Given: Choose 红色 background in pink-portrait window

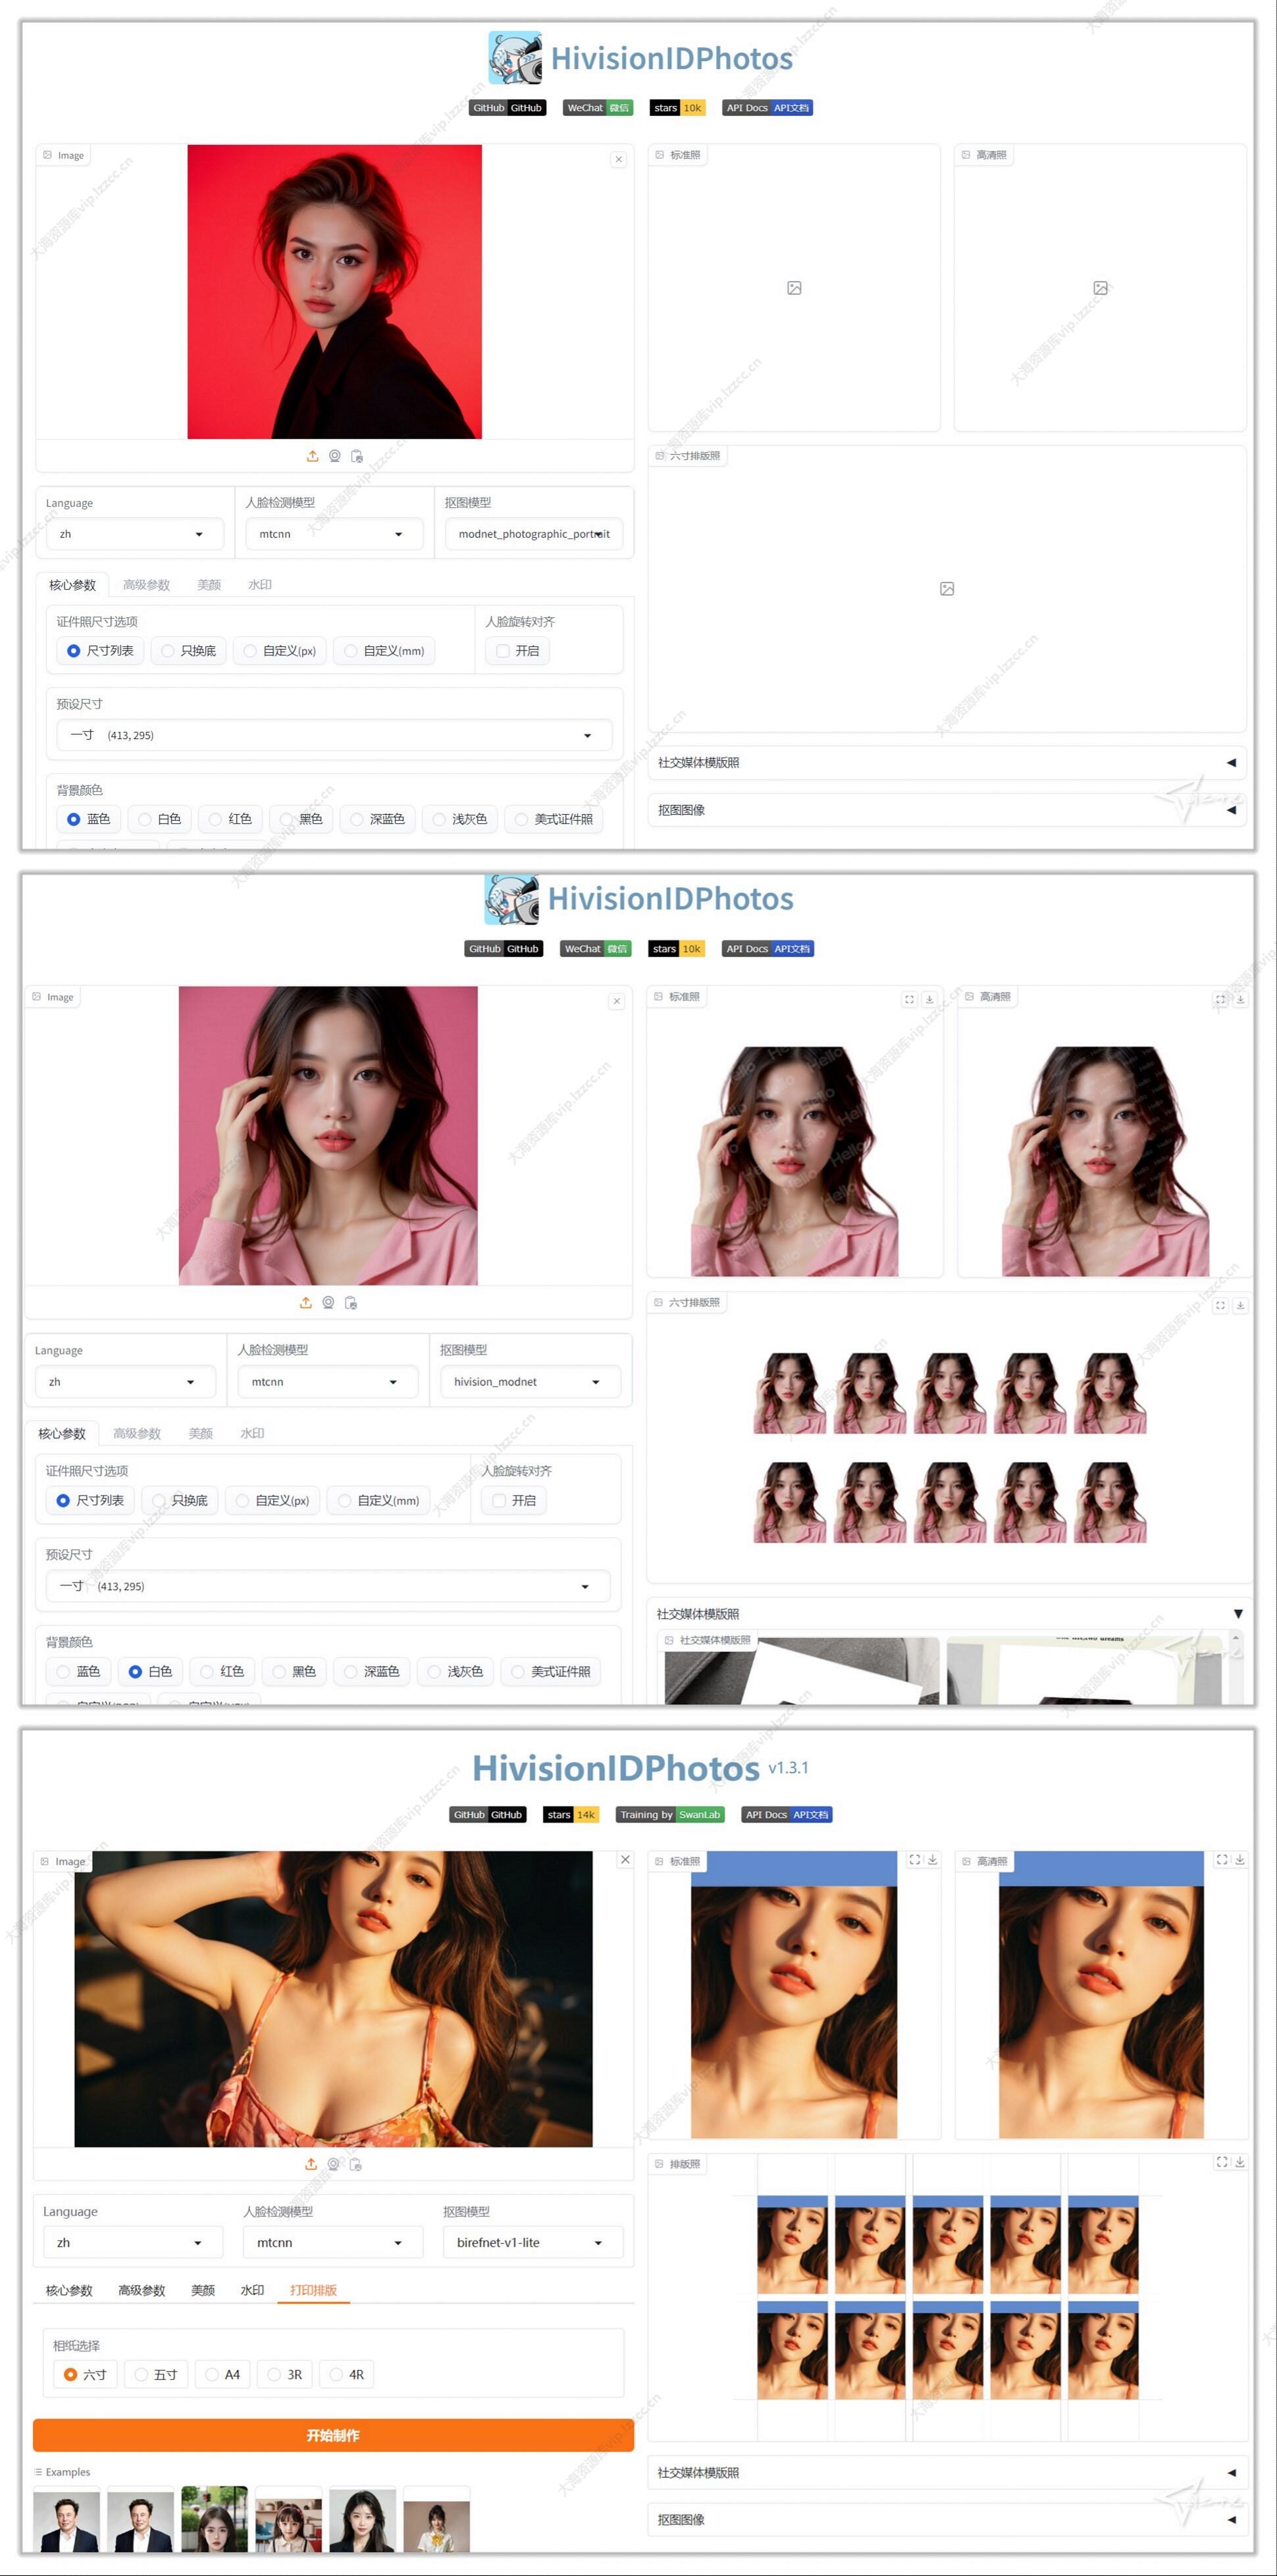Looking at the screenshot, I should [223, 1671].
